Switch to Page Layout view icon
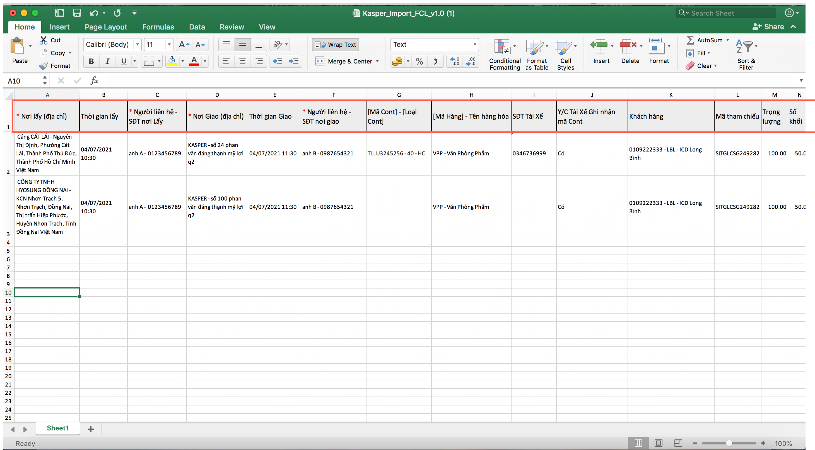 pyautogui.click(x=659, y=443)
